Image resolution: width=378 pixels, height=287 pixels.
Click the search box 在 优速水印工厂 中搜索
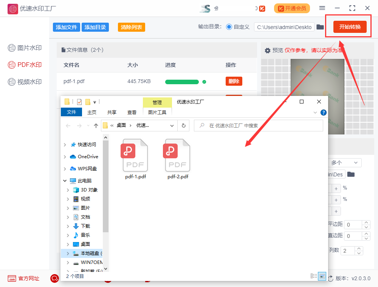coord(259,126)
